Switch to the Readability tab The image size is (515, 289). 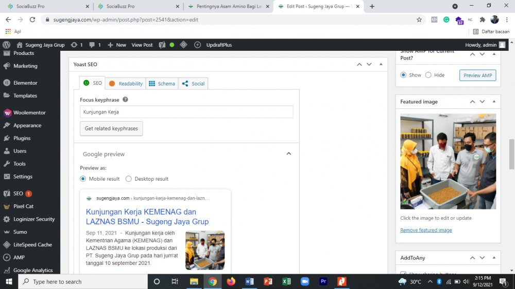point(126,84)
